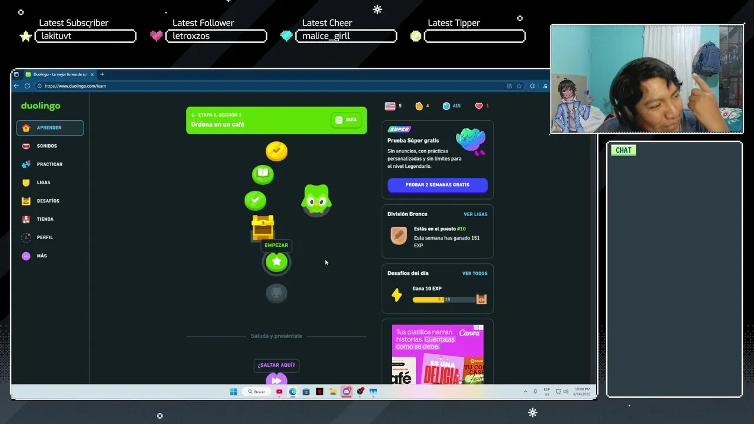This screenshot has height=424, width=754.
Task: Open Discord from the taskbar
Action: pyautogui.click(x=346, y=392)
